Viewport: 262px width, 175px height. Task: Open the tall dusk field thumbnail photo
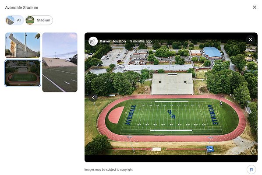pos(60,62)
